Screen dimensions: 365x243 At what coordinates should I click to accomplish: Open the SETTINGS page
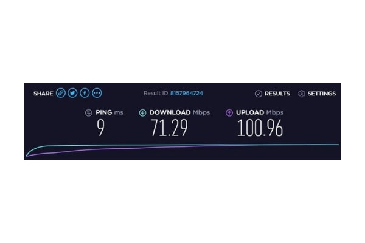click(x=322, y=94)
